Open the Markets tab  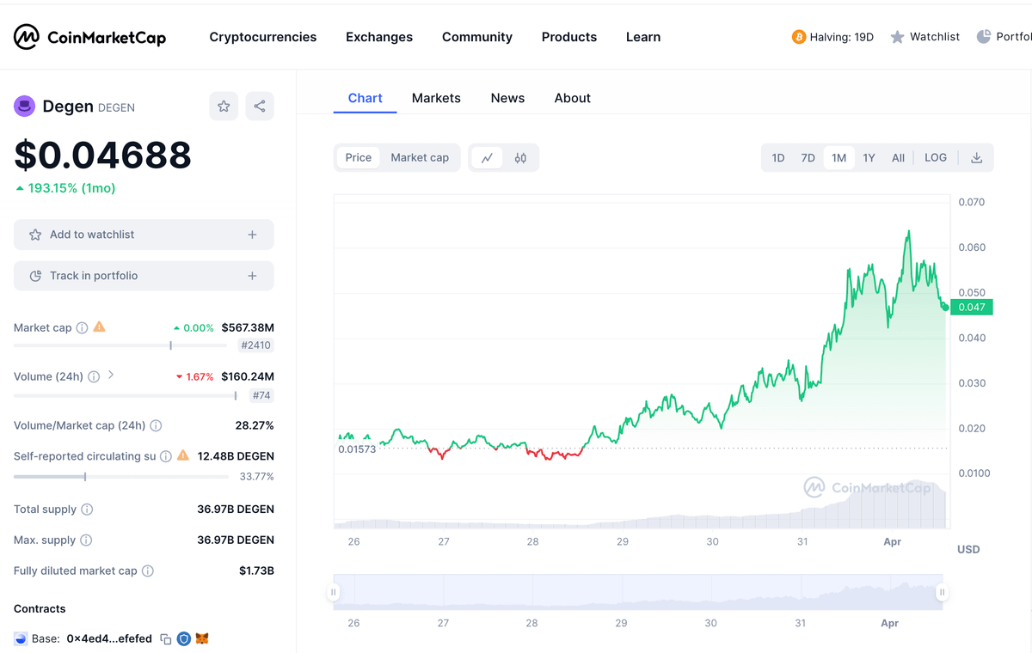[436, 98]
